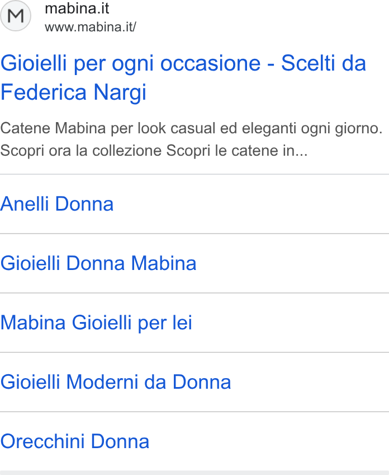
Task: Click 'Moderni' in the fourth sitelink
Action: click(102, 381)
